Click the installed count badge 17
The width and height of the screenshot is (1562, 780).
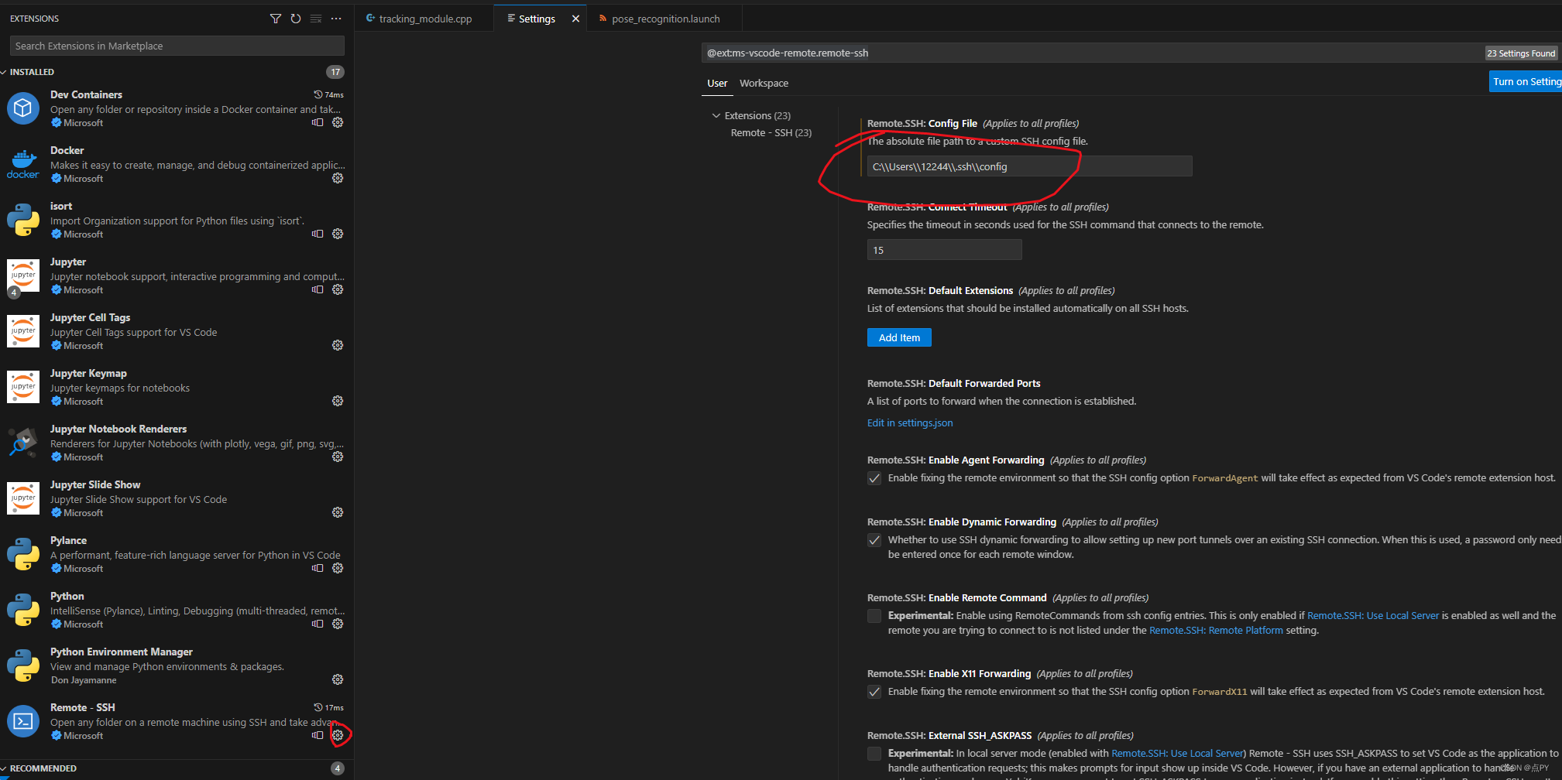335,72
